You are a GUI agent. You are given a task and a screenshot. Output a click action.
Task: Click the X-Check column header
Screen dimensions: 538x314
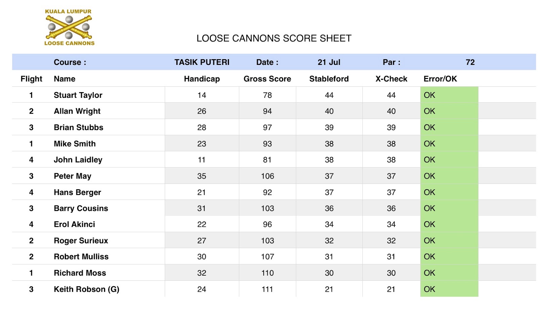click(391, 79)
